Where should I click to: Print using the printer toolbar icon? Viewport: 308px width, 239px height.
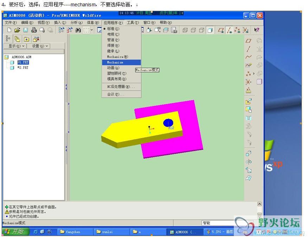[34, 30]
